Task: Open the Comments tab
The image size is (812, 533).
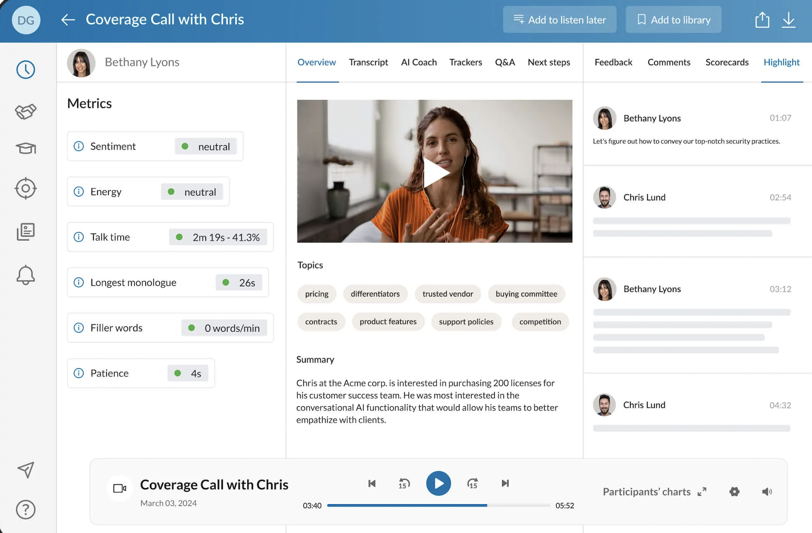Action: click(x=669, y=62)
